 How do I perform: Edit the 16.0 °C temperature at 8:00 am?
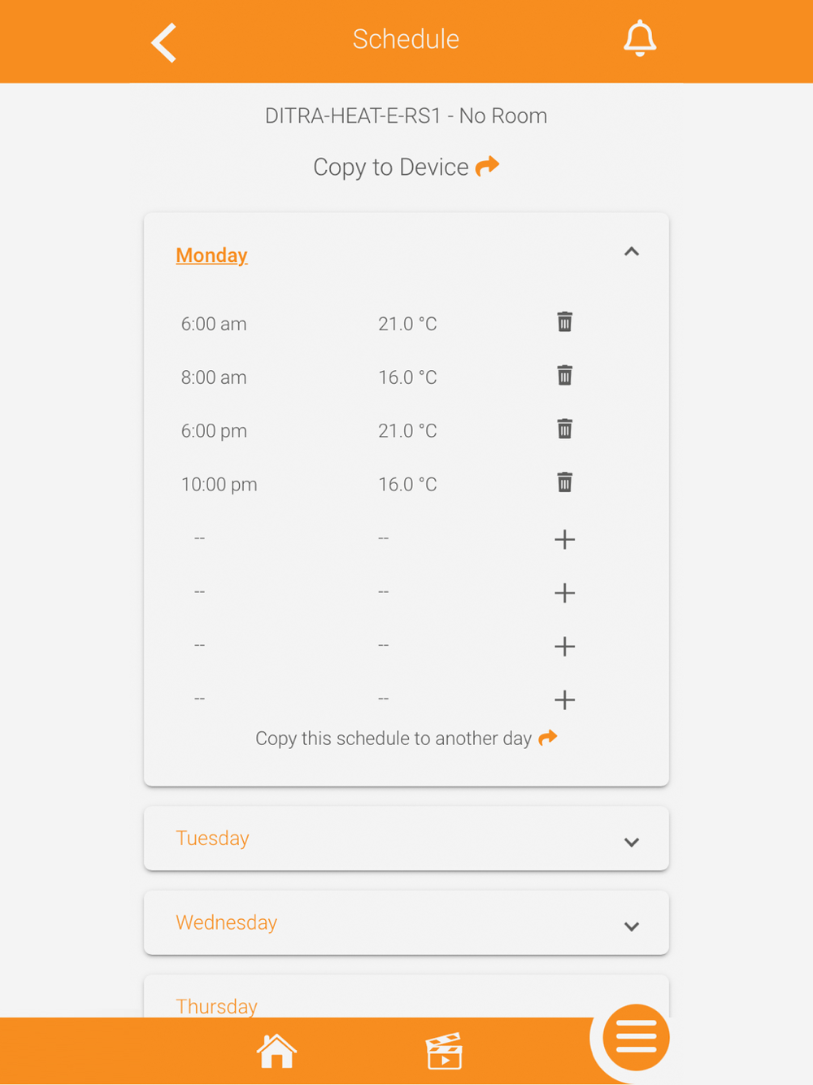point(407,377)
